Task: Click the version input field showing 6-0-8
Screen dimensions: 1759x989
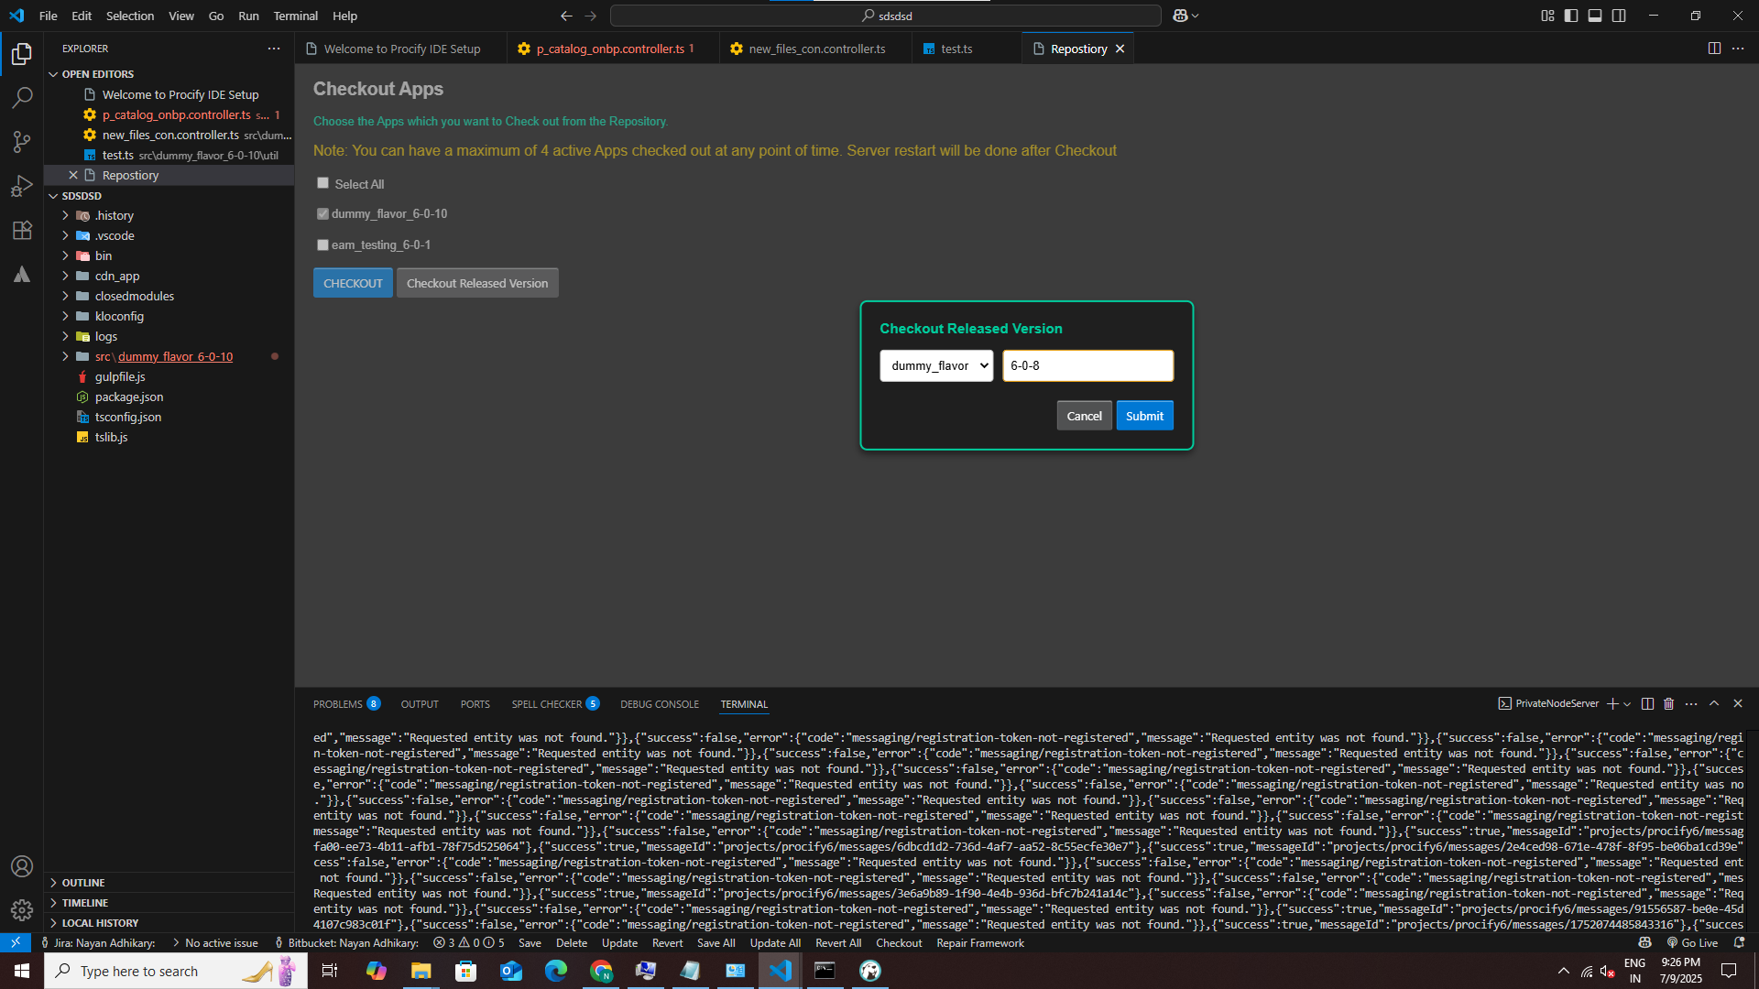Action: (x=1087, y=365)
